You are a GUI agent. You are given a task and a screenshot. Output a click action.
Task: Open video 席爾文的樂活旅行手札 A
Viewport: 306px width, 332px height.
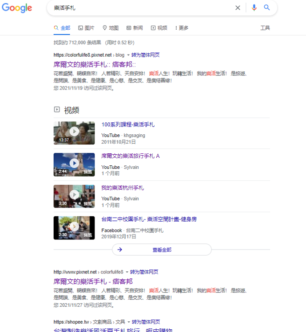click(130, 156)
